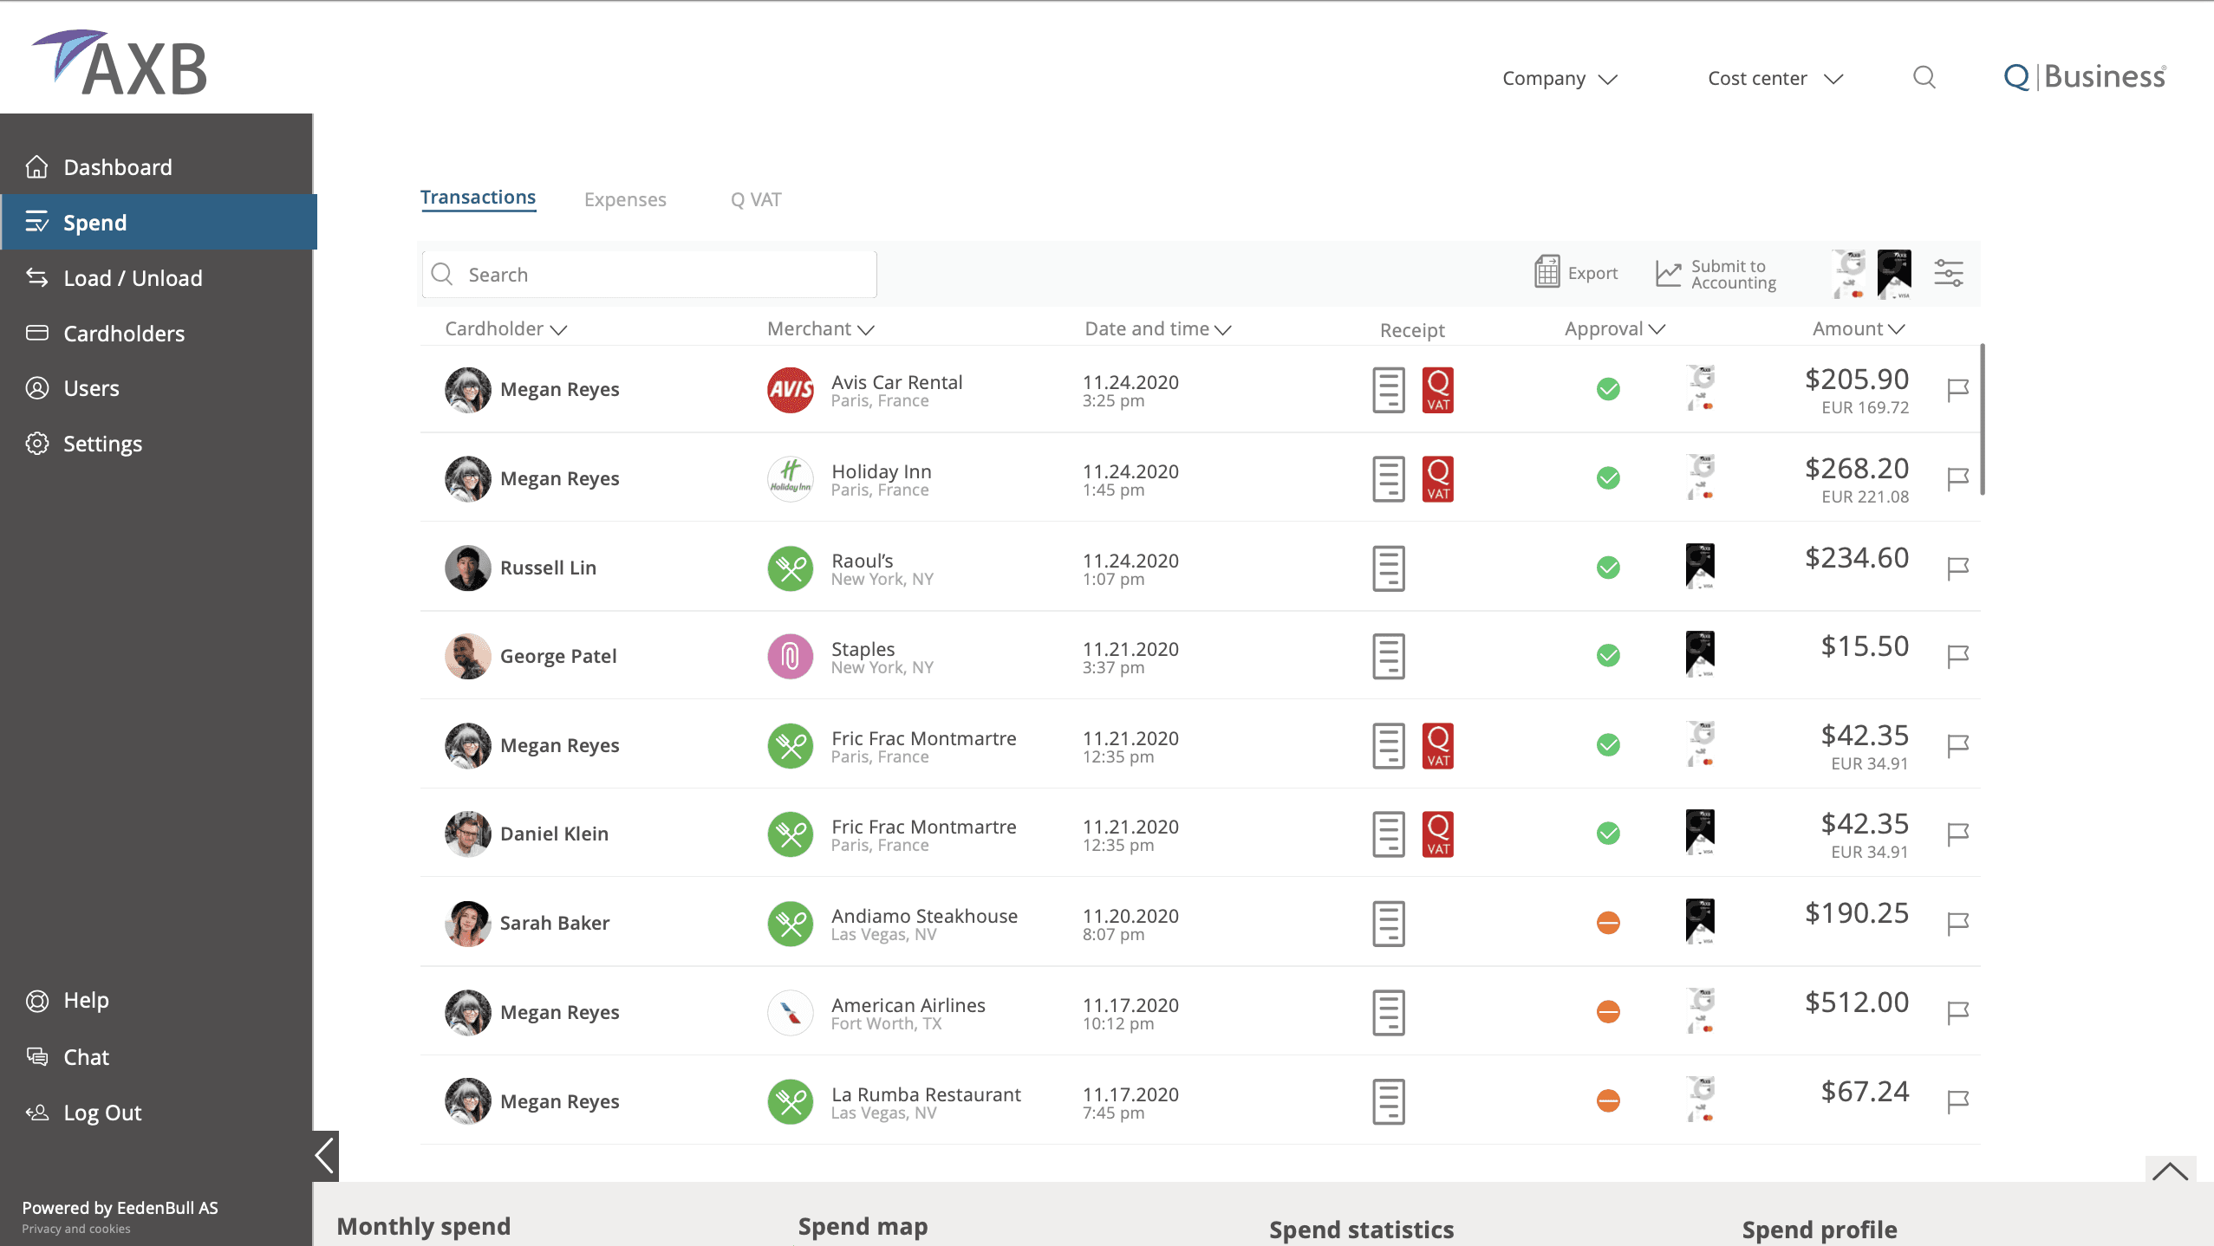Open receipt icon for Avis Car Rental
This screenshot has height=1246, width=2214.
click(1388, 390)
